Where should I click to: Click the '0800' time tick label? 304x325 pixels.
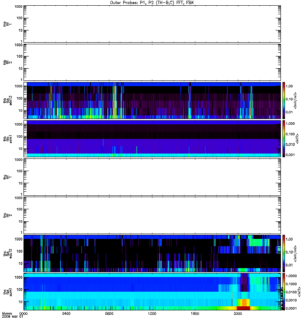pyautogui.click(x=109, y=314)
